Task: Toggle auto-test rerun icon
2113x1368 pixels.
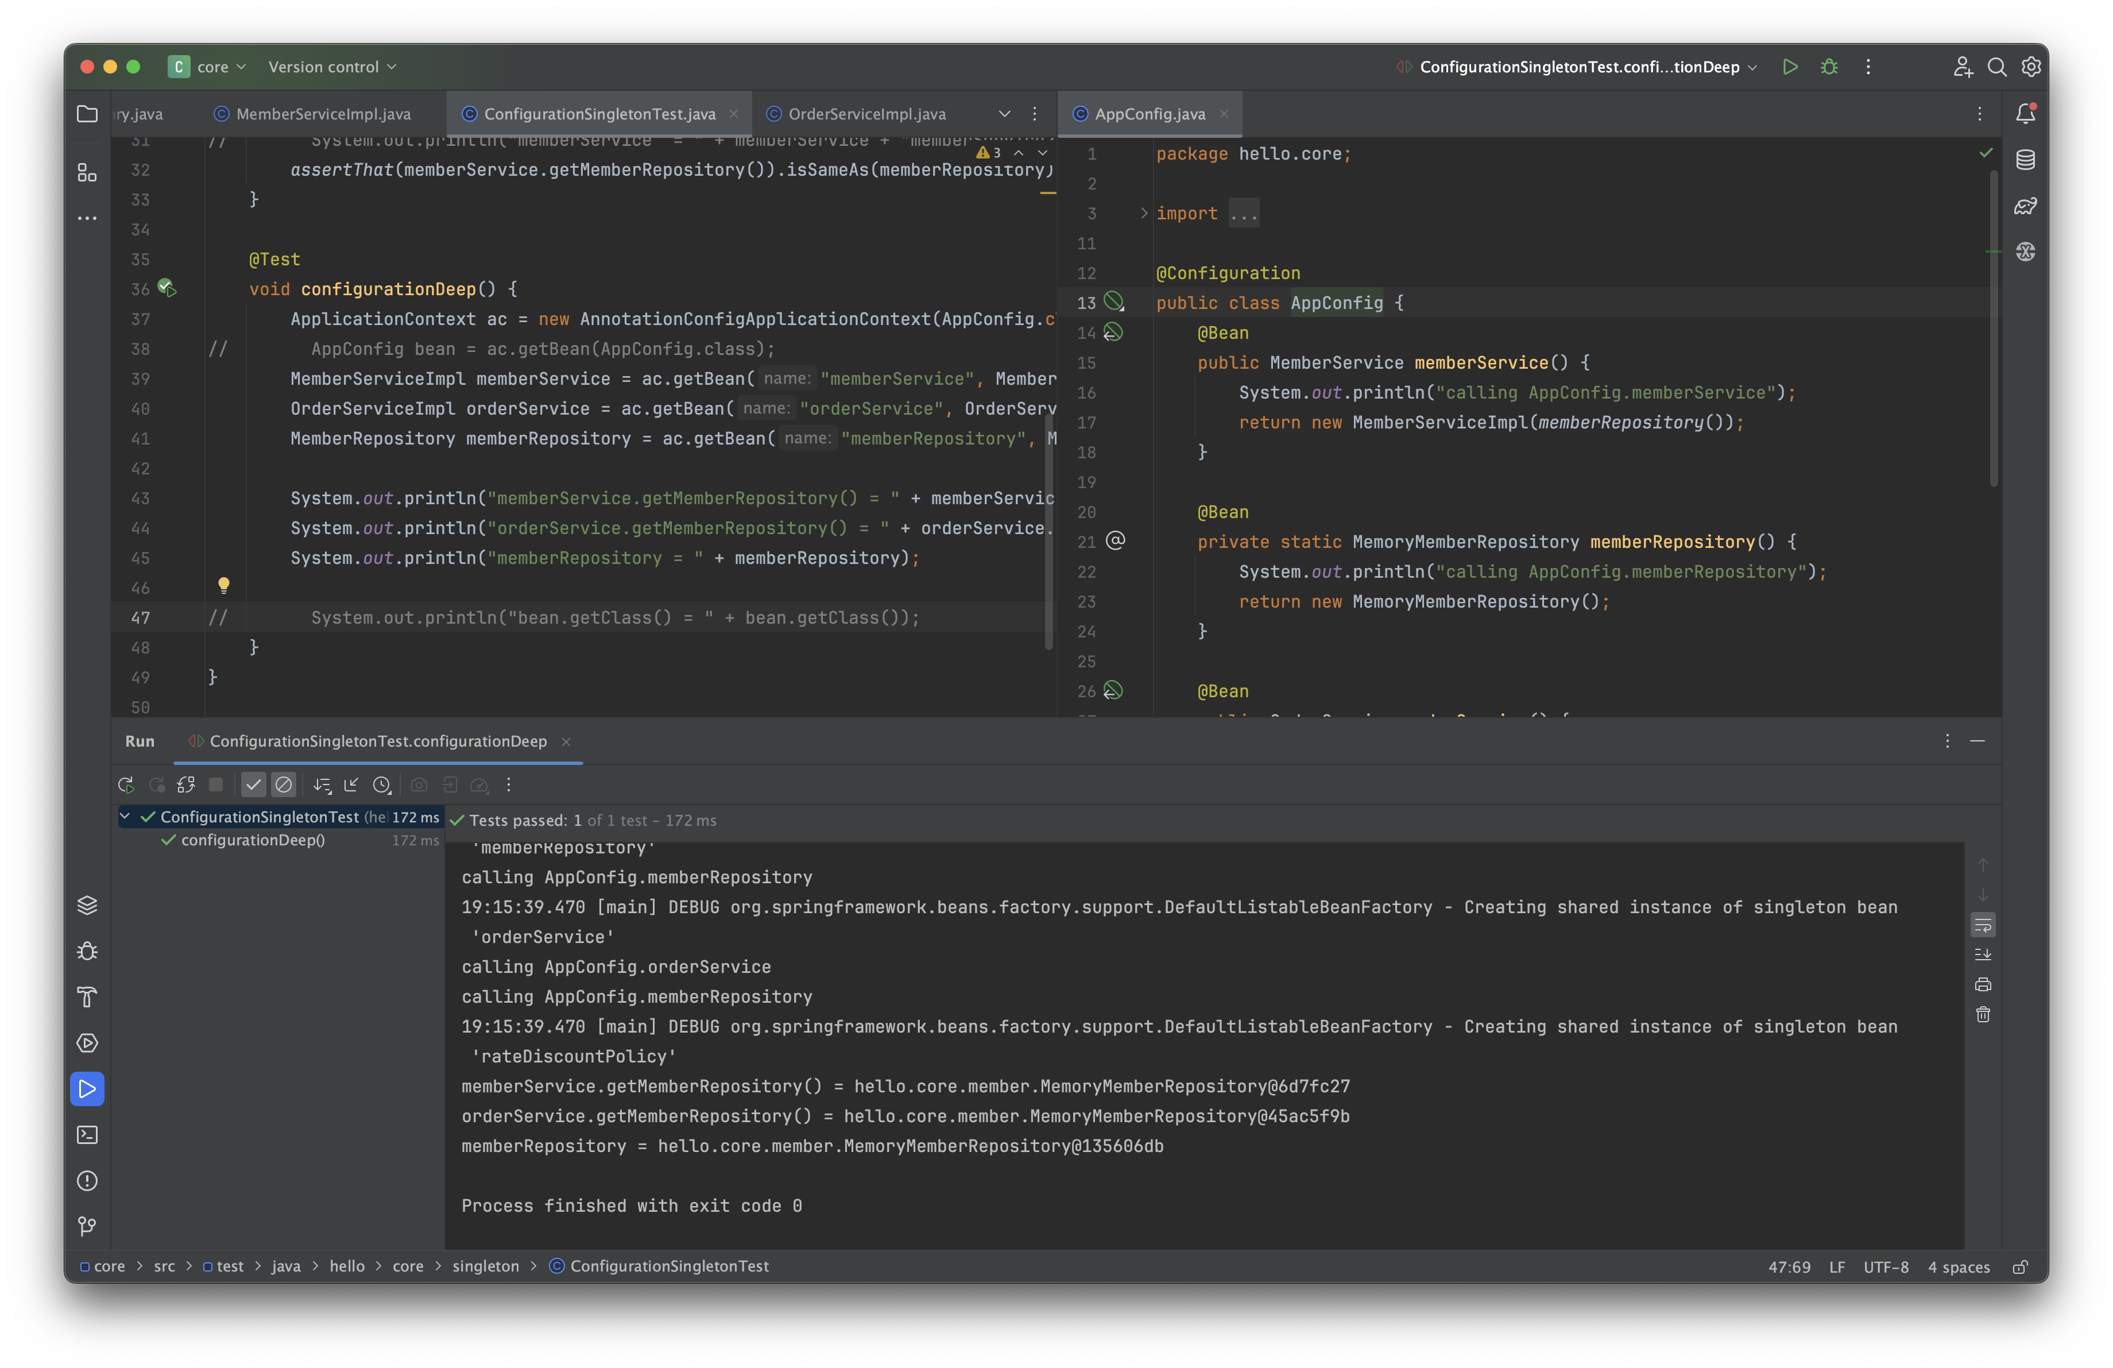Action: [x=185, y=785]
